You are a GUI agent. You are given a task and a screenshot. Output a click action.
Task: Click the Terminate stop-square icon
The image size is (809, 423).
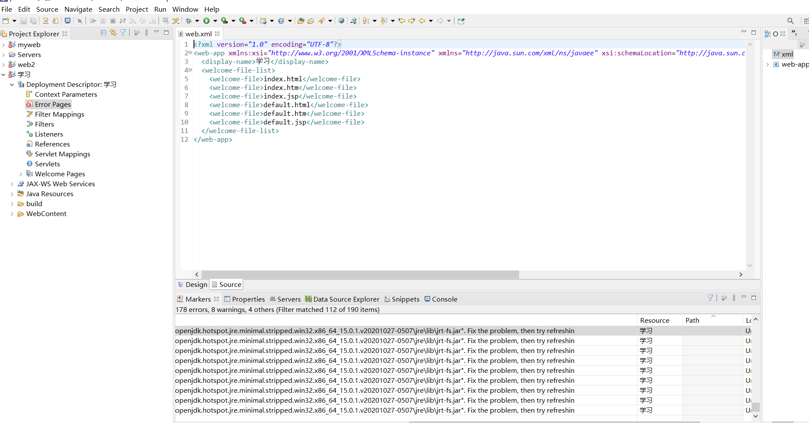tap(113, 21)
